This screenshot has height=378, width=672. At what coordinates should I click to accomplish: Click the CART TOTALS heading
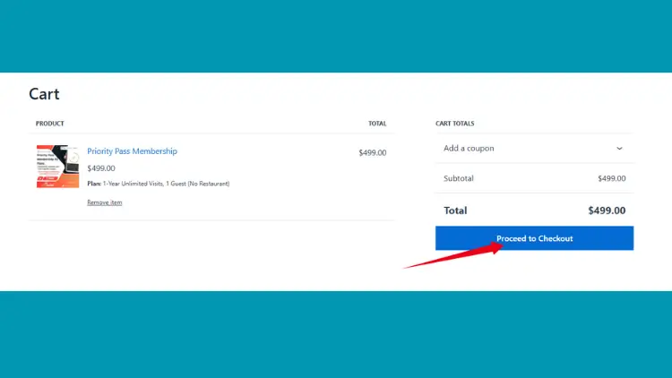coord(454,124)
